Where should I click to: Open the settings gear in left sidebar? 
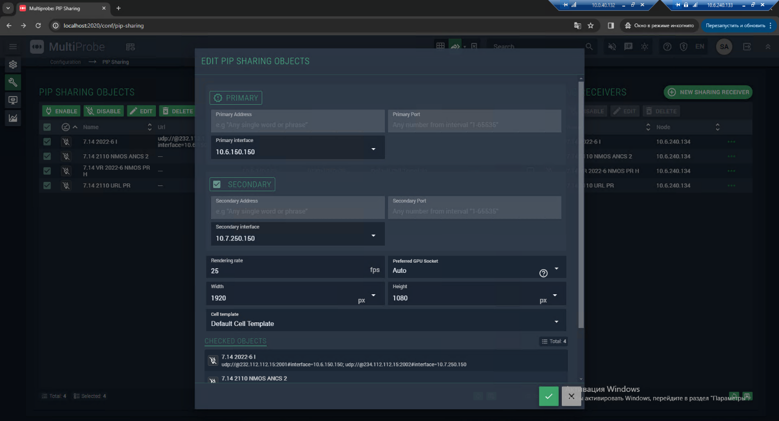(x=13, y=64)
